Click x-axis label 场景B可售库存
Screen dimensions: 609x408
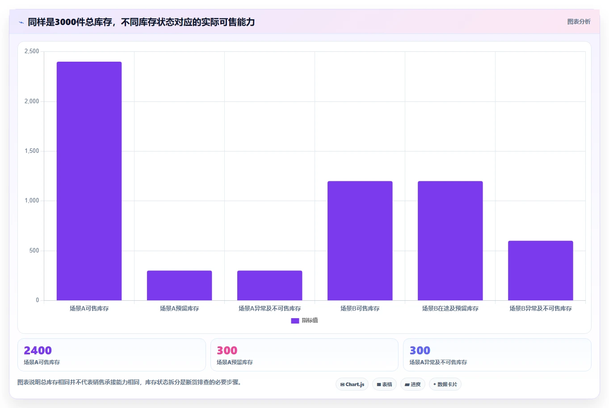(360, 308)
